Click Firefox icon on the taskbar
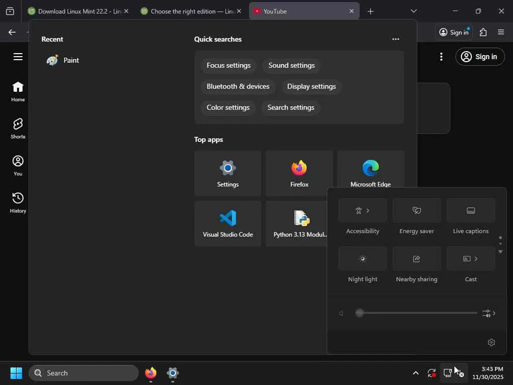This screenshot has width=513, height=385. [x=151, y=373]
